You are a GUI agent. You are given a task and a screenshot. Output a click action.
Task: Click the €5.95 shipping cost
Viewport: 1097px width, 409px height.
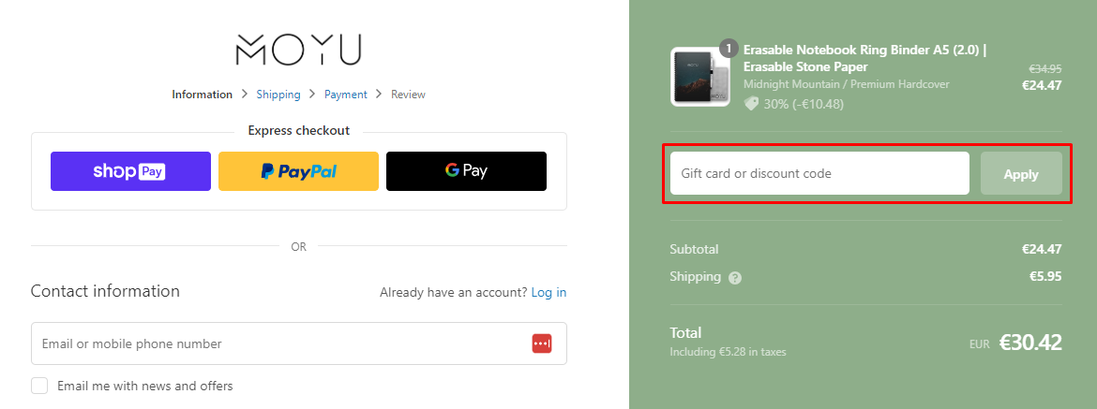click(1045, 276)
